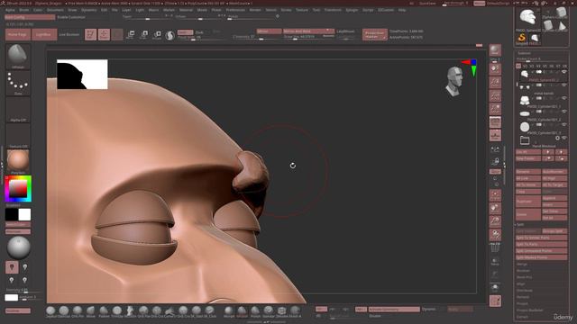Viewport: 577px width, 324px height.
Task: Open the current brush thumbnail
Action: tap(18, 57)
